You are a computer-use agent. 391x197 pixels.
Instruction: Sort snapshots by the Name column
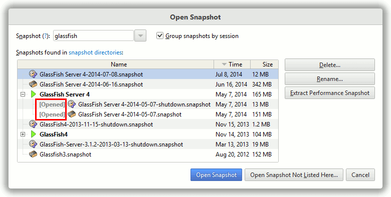click(116, 64)
